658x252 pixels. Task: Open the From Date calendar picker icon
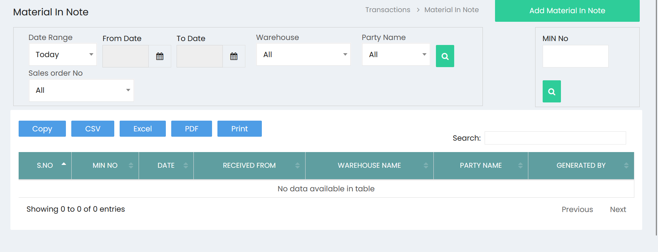coord(160,56)
